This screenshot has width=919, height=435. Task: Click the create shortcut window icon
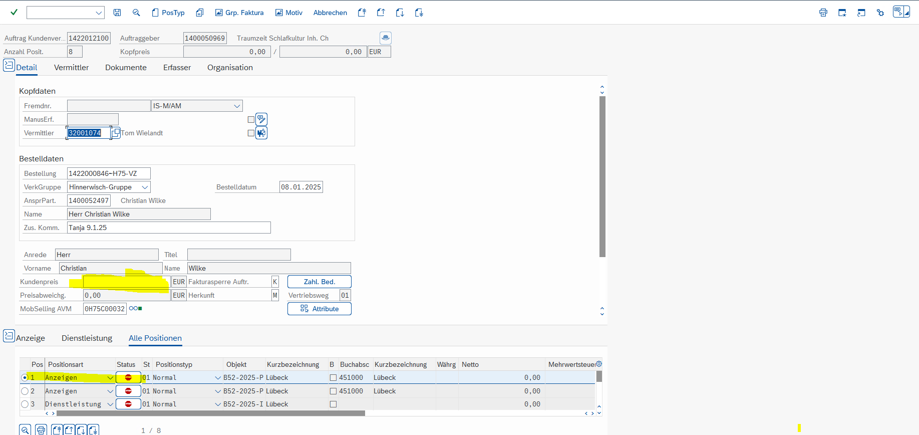(x=861, y=13)
